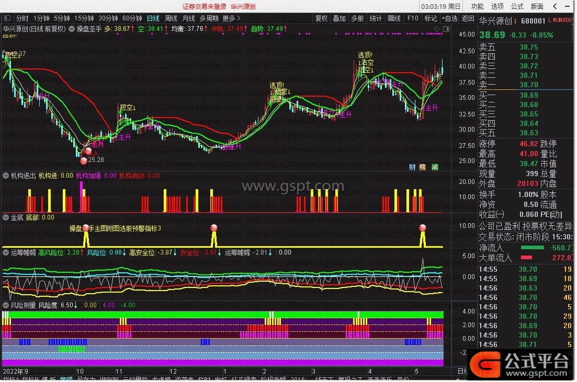577x382 pixels.
Task: Click the 03:03:19 周日 clock
Action: click(x=441, y=6)
